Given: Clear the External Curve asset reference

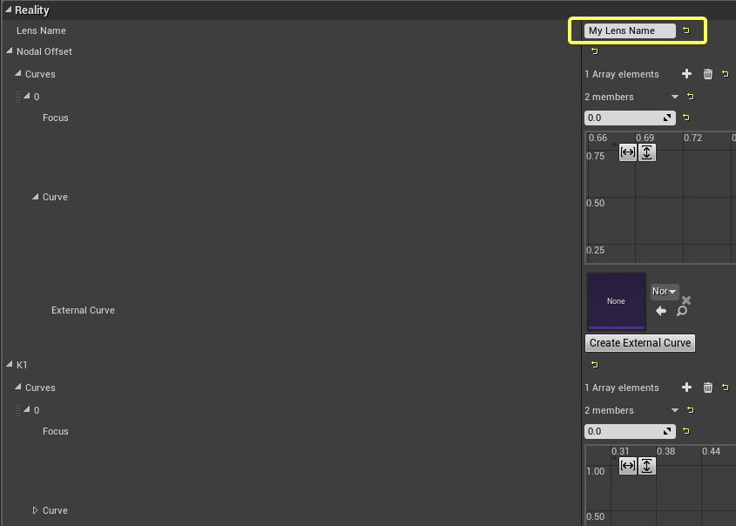Looking at the screenshot, I should tap(686, 300).
